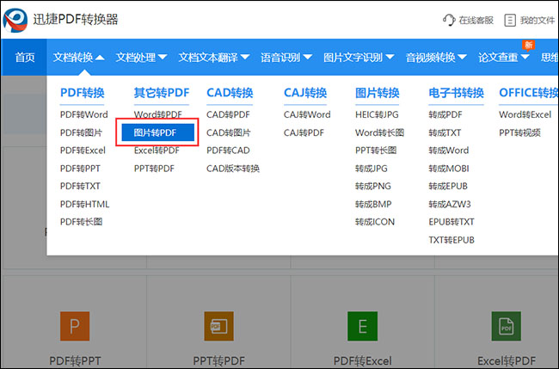The width and height of the screenshot is (559, 369).
Task: Select PDF转Word menu entry
Action: [x=83, y=114]
